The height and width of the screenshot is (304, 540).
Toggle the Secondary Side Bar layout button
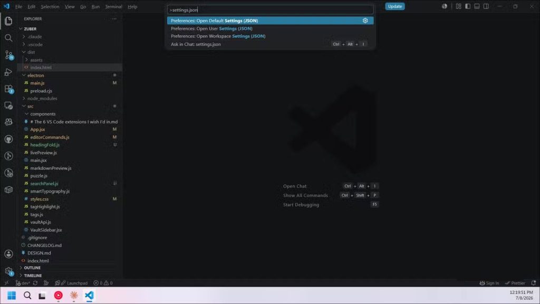tap(486, 6)
